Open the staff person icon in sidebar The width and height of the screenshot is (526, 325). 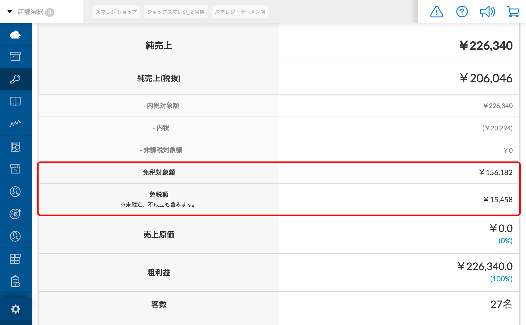15,192
